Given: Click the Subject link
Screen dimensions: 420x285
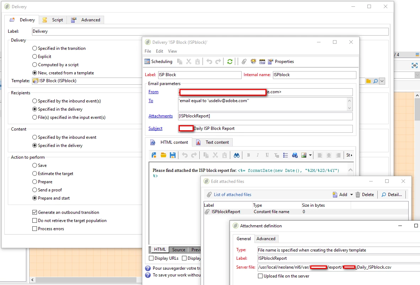Looking at the screenshot, I should (155, 128).
